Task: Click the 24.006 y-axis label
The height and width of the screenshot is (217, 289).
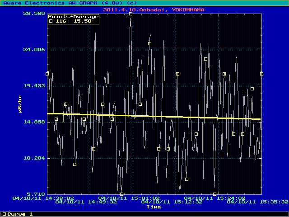Action: point(34,49)
